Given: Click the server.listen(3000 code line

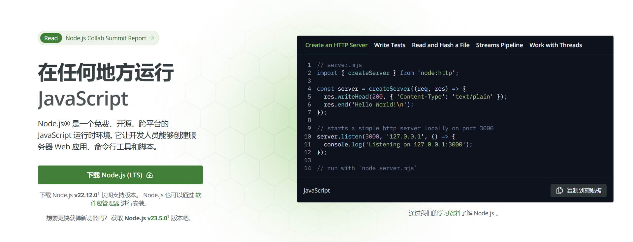Looking at the screenshot, I should click(386, 136).
